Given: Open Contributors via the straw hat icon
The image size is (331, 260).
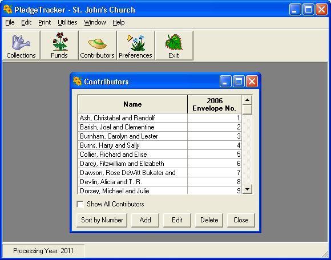Looking at the screenshot, I should (x=98, y=46).
